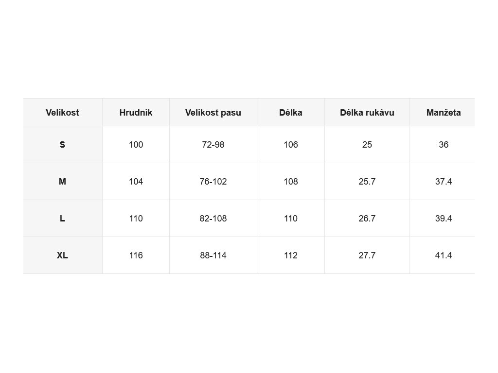Click the waist range 72-98 cell
Viewport: 498px width, 373px height.
[x=213, y=145]
